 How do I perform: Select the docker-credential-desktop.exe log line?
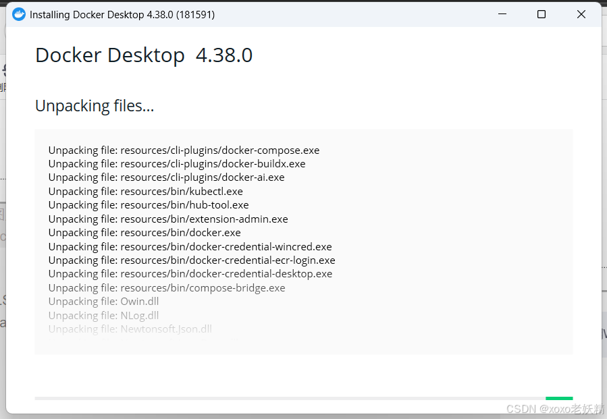[190, 273]
